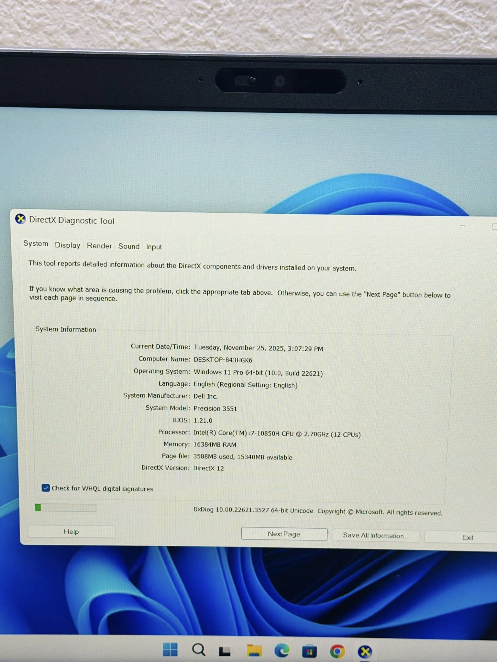Open Microsoft Edge from the taskbar
Viewport: 497px width, 662px height.
(282, 651)
